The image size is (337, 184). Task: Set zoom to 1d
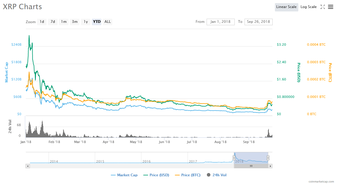(x=42, y=22)
